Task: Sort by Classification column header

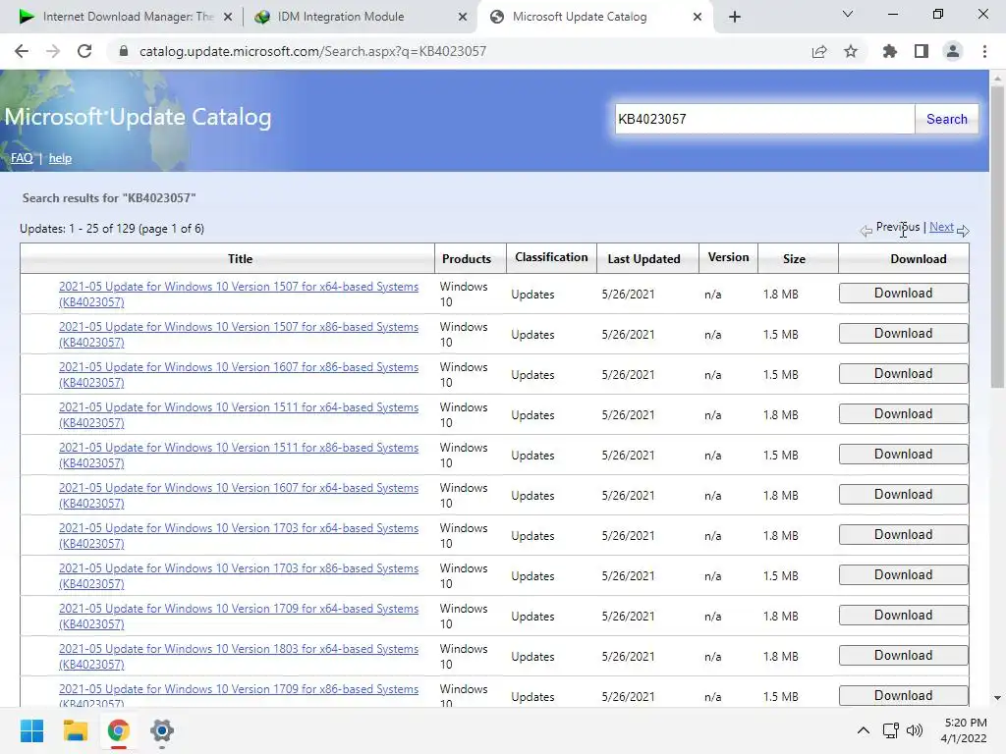Action: (x=551, y=257)
